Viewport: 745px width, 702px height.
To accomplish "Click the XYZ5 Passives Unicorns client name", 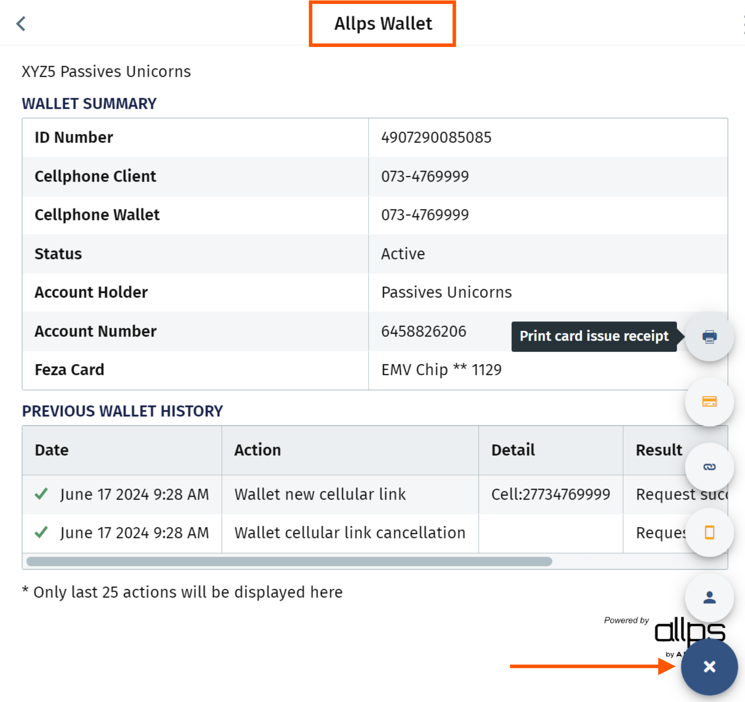I will pos(106,72).
